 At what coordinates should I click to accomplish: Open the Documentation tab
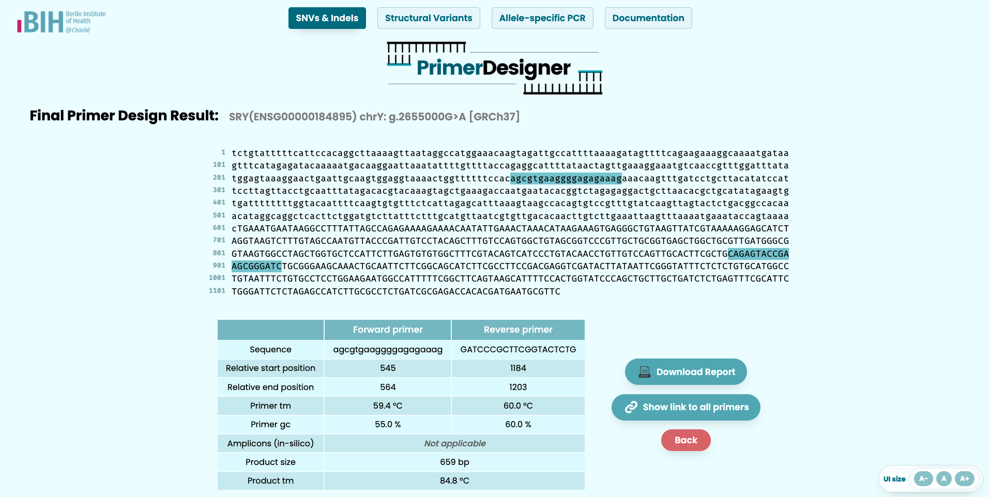[x=648, y=18]
